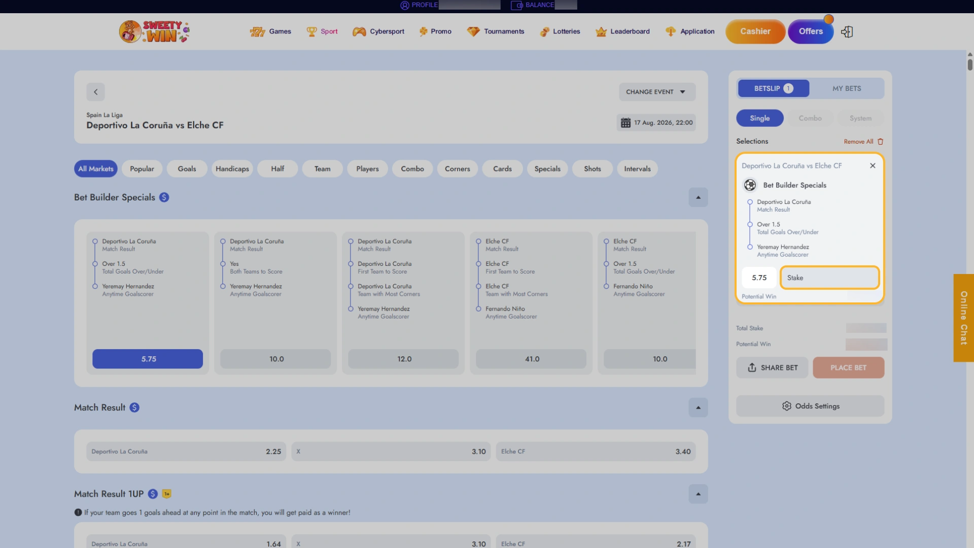This screenshot has height=548, width=974.
Task: Click the 5.75 odds value in betslip
Action: pyautogui.click(x=759, y=278)
